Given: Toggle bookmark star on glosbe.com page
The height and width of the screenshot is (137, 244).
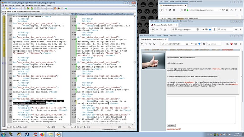Looking at the screenshot, I should click(x=227, y=10).
